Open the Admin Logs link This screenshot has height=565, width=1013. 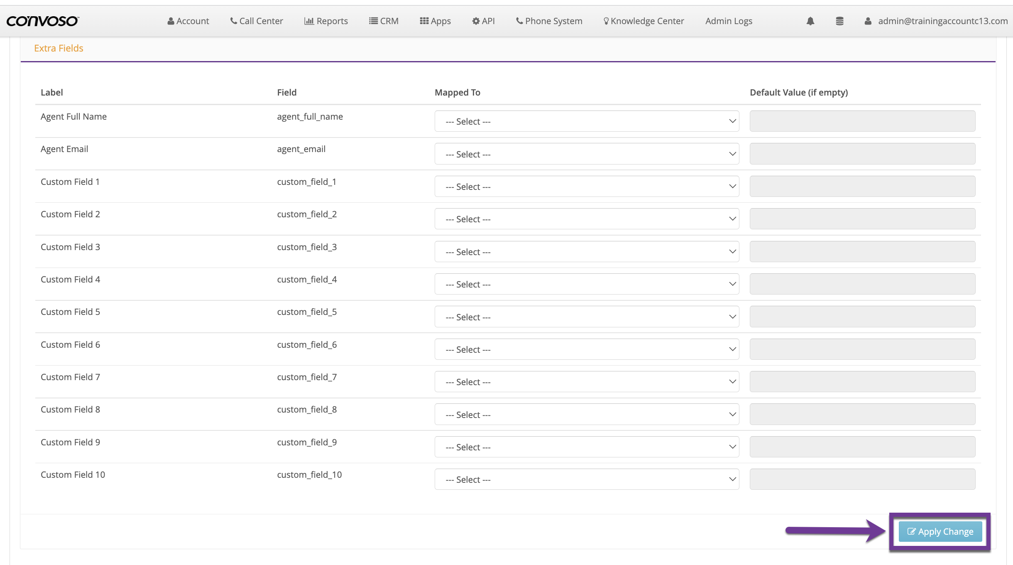[x=729, y=21]
